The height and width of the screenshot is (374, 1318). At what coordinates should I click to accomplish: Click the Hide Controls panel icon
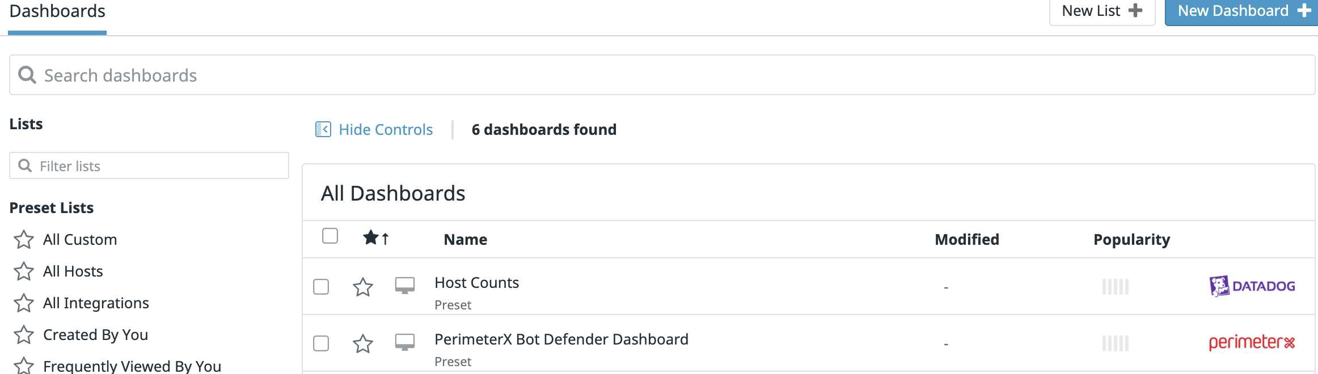pos(323,129)
